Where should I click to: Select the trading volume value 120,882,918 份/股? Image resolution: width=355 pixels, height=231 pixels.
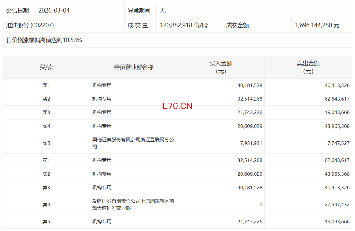[182, 25]
